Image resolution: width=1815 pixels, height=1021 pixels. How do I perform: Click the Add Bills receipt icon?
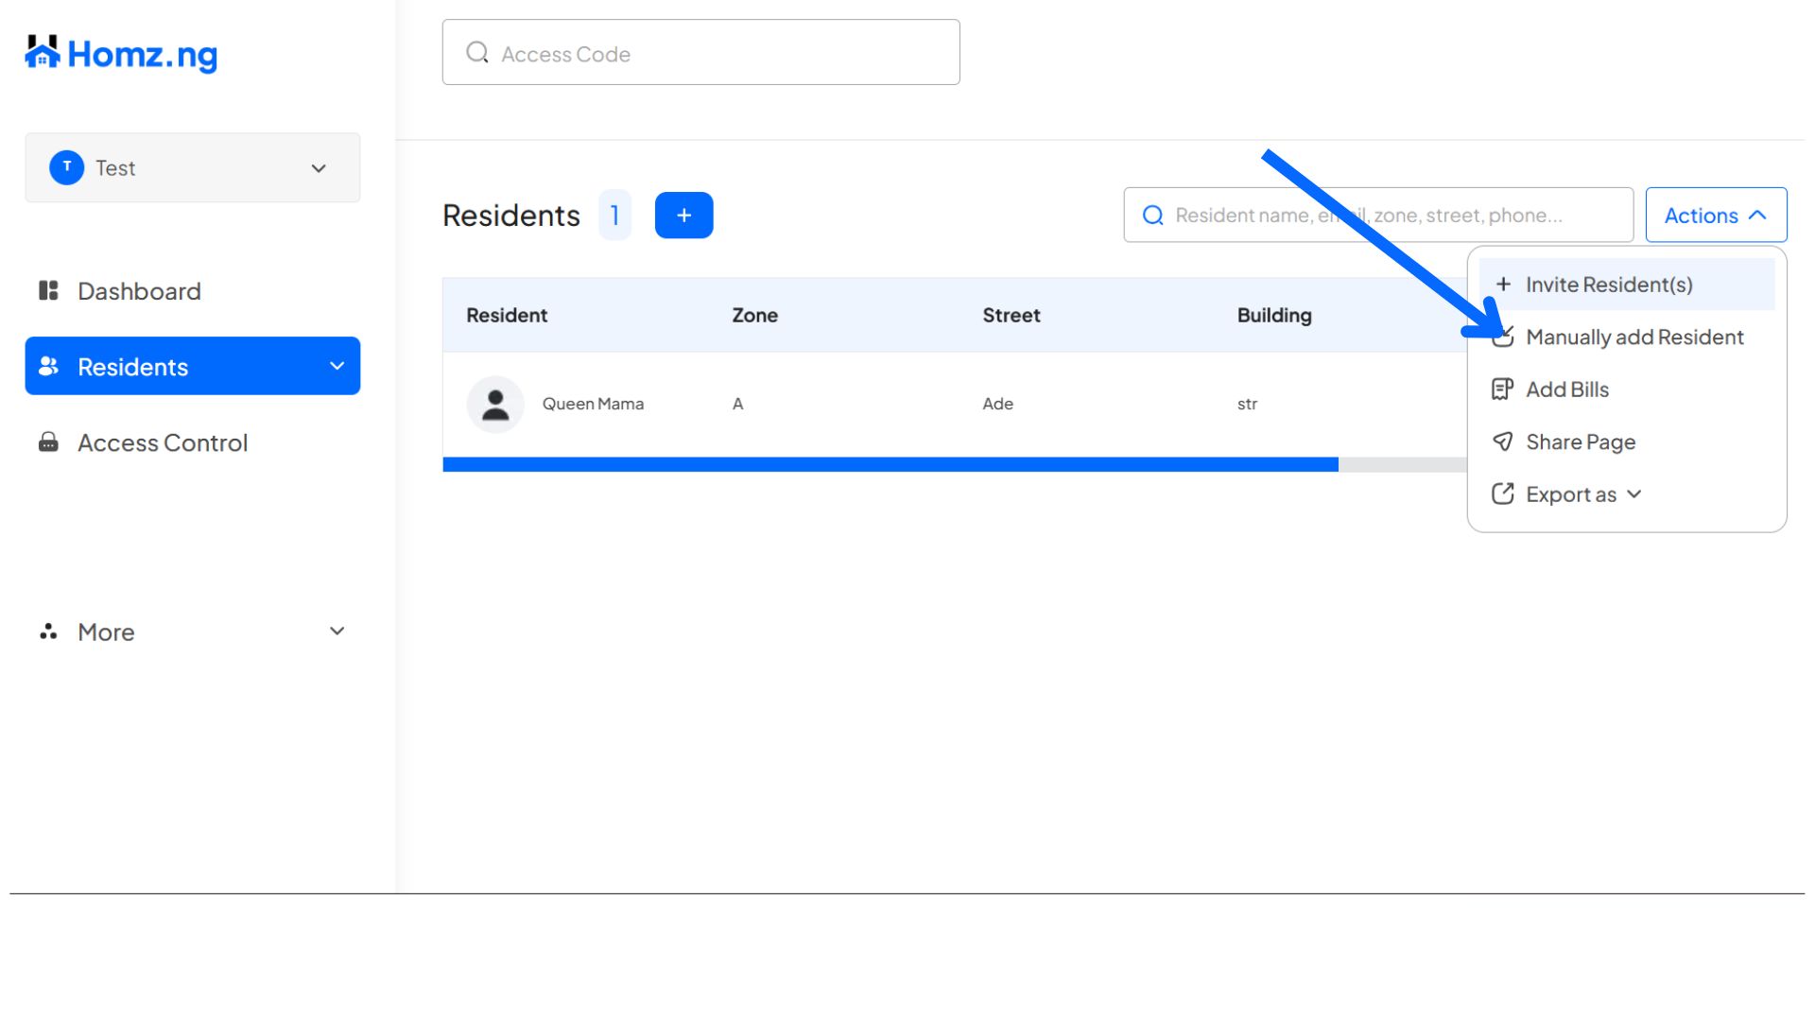coord(1502,389)
